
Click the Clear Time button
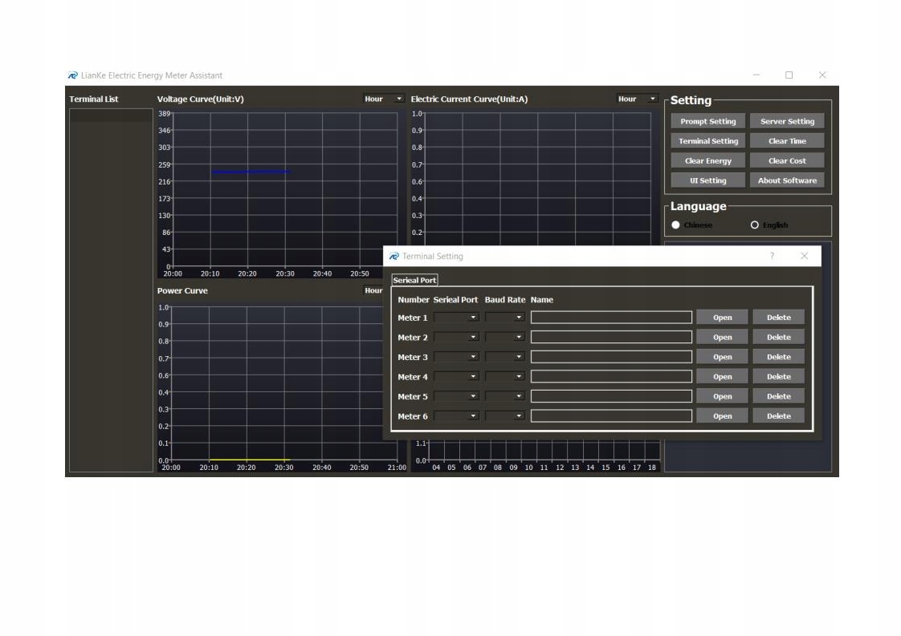pyautogui.click(x=787, y=140)
